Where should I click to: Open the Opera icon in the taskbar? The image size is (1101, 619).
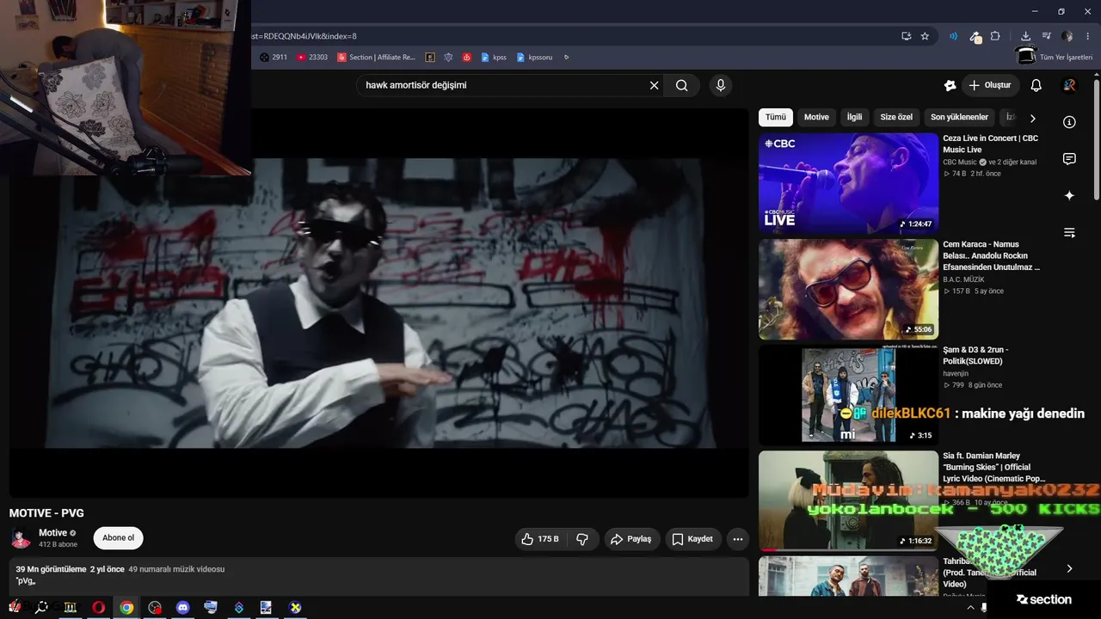98,607
